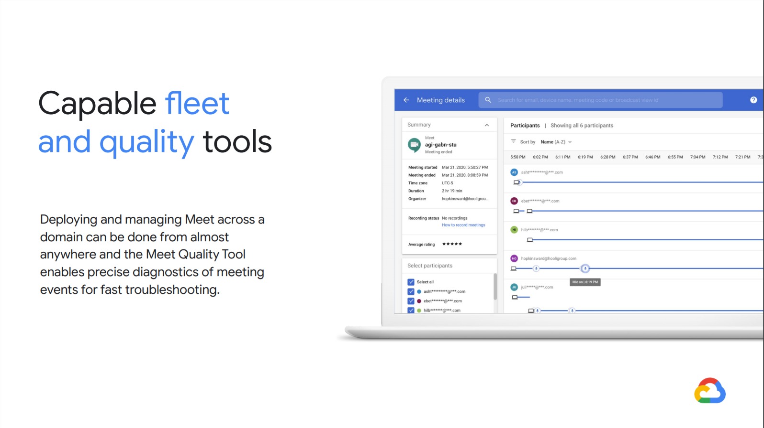Click the laptop icon on juli timeline
764x428 pixels.
pos(515,297)
